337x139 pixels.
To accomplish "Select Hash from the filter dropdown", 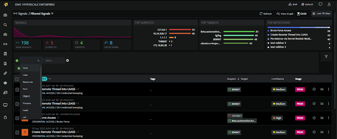I will click(30, 110).
